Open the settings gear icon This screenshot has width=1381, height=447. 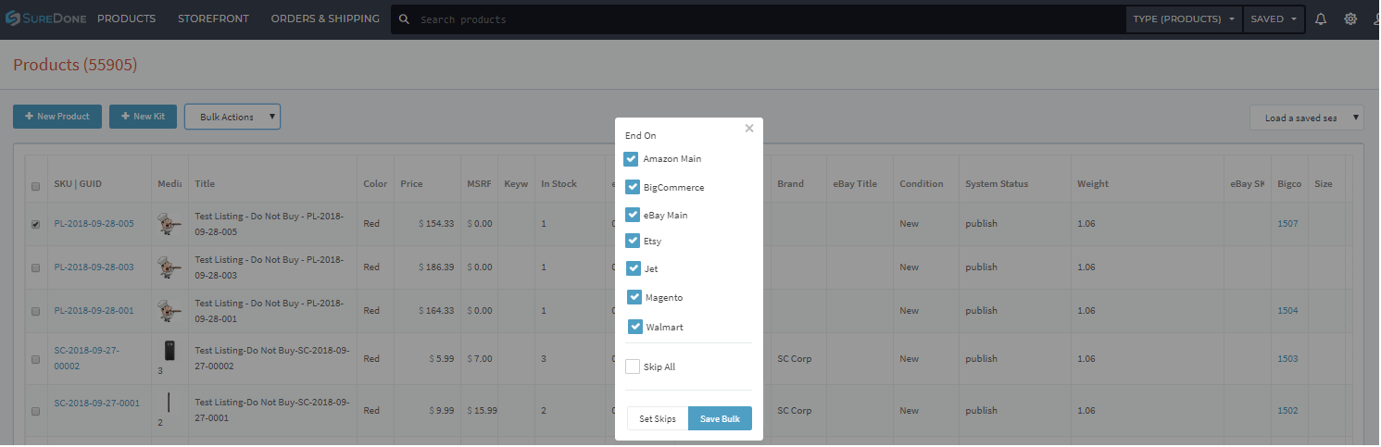pos(1350,19)
